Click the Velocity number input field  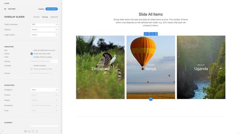(x=54, y=61)
